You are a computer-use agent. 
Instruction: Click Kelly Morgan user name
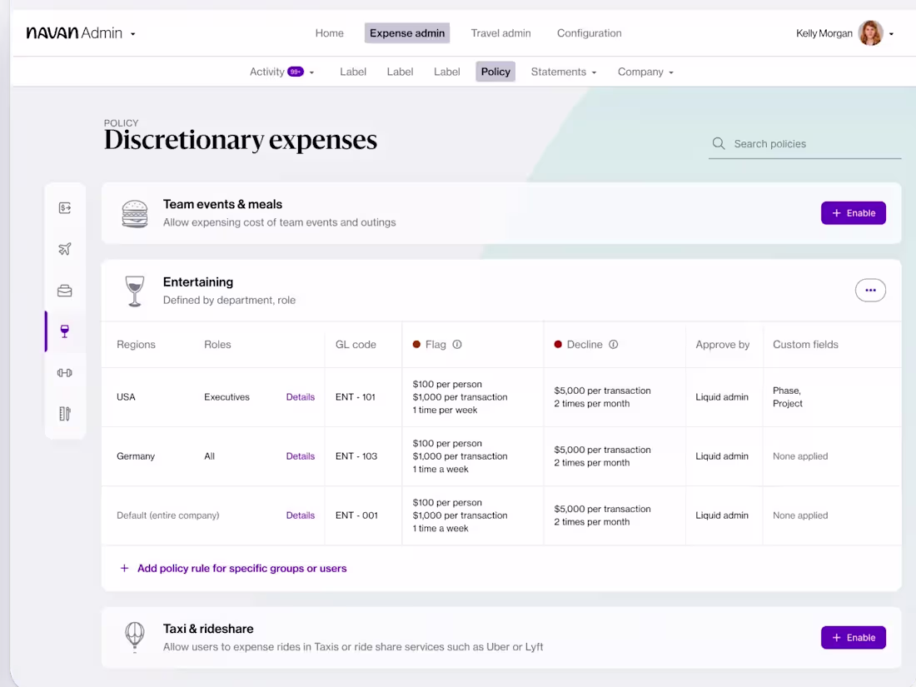click(x=824, y=33)
